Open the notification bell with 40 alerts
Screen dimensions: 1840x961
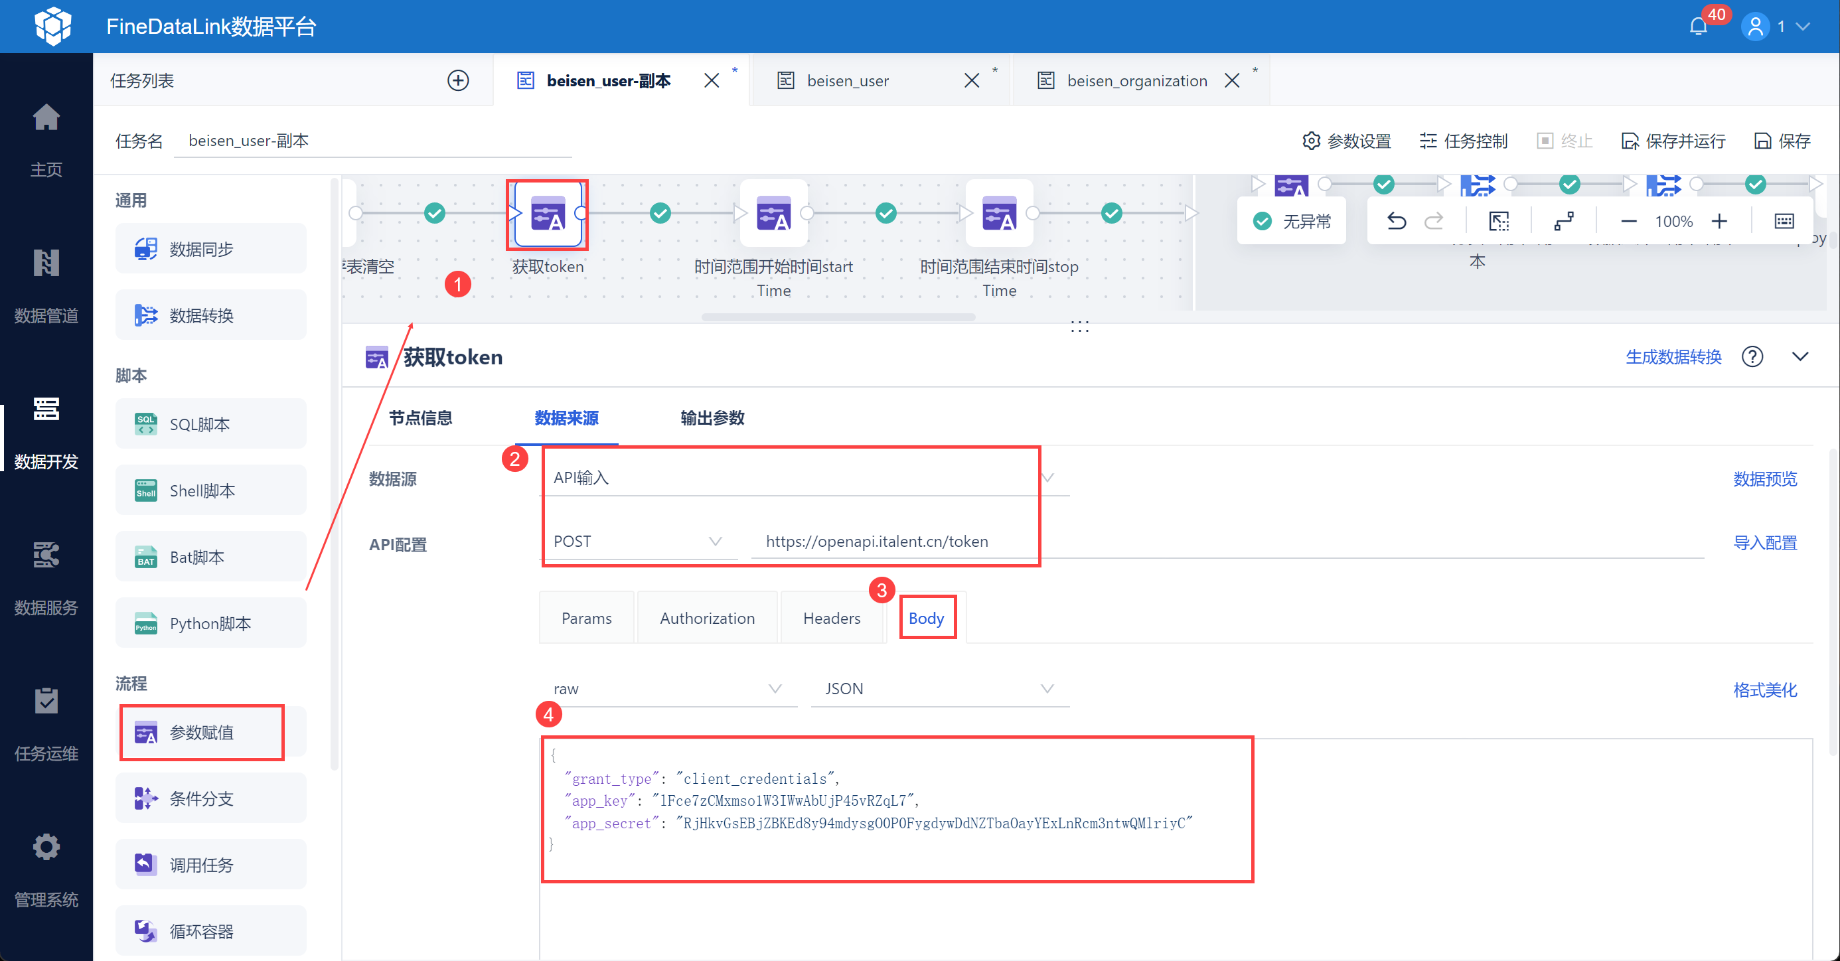[1698, 26]
